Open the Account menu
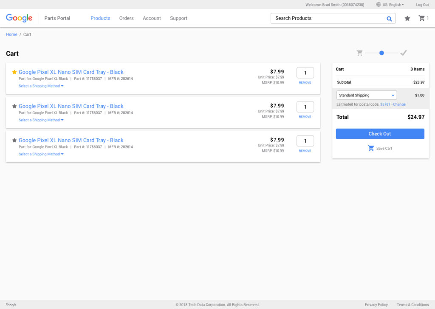 coord(152,18)
